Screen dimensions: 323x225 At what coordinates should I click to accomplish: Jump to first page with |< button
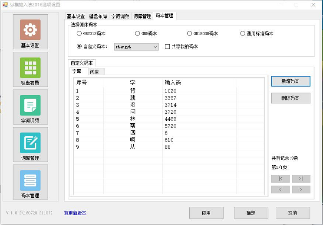click(280, 179)
